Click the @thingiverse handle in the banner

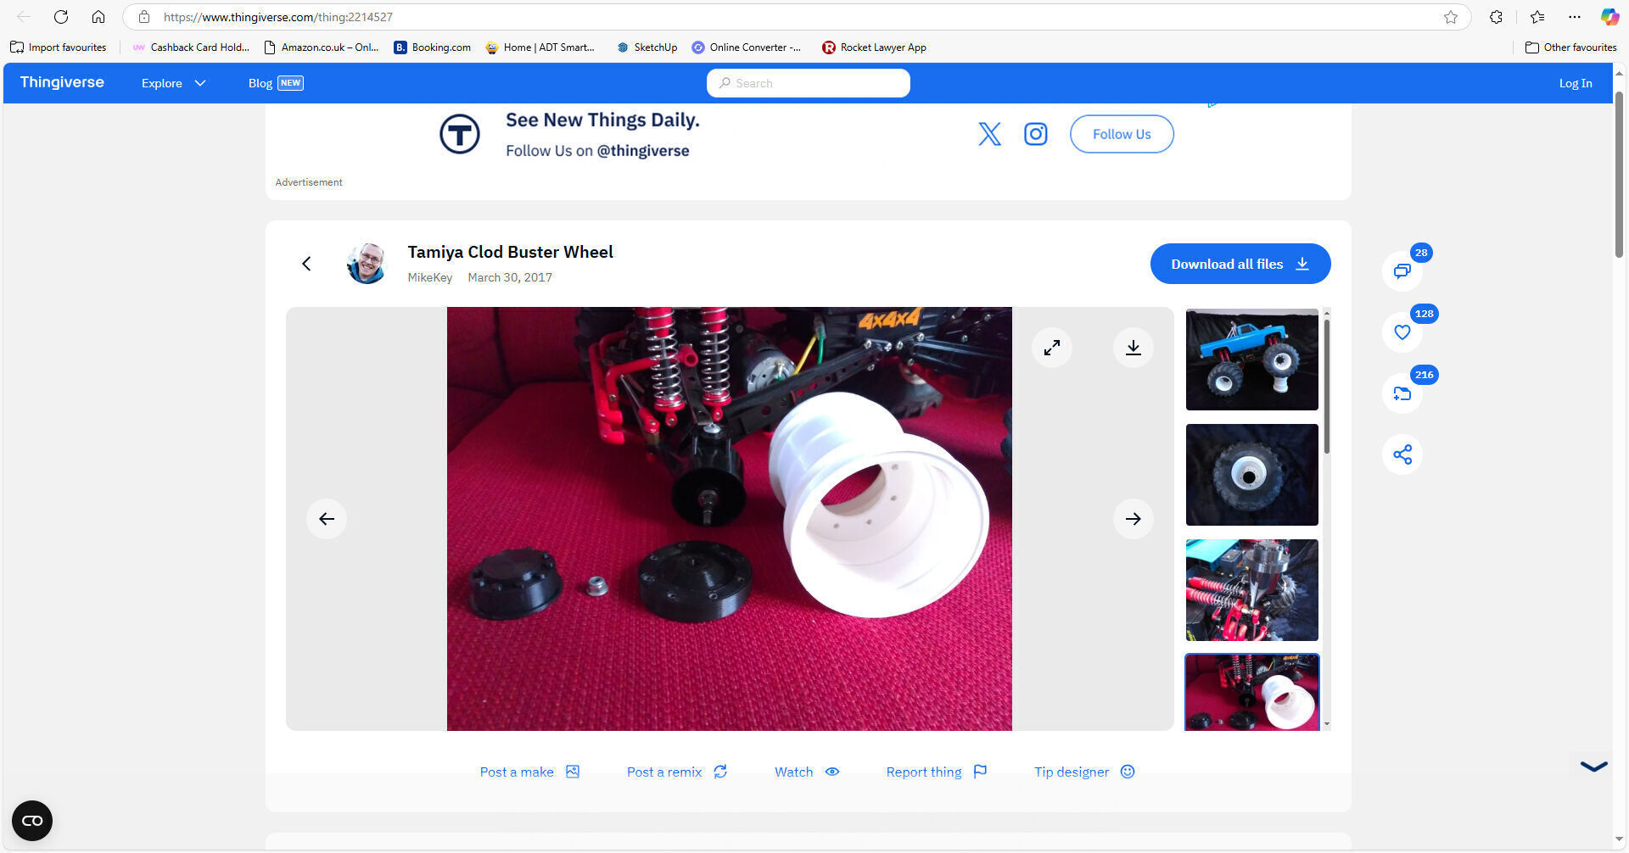click(x=643, y=151)
